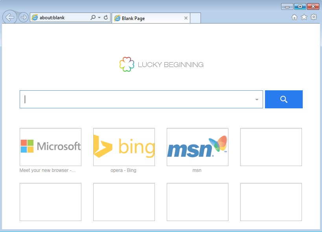
Task: Close the Blank Page tab
Action: [186, 18]
